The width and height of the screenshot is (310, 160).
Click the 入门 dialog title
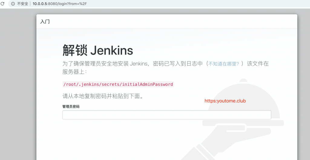pyautogui.click(x=45, y=22)
